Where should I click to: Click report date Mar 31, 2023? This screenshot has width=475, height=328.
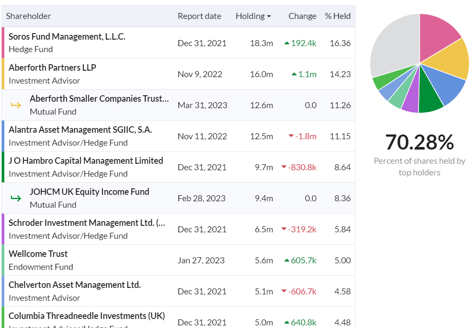(202, 106)
